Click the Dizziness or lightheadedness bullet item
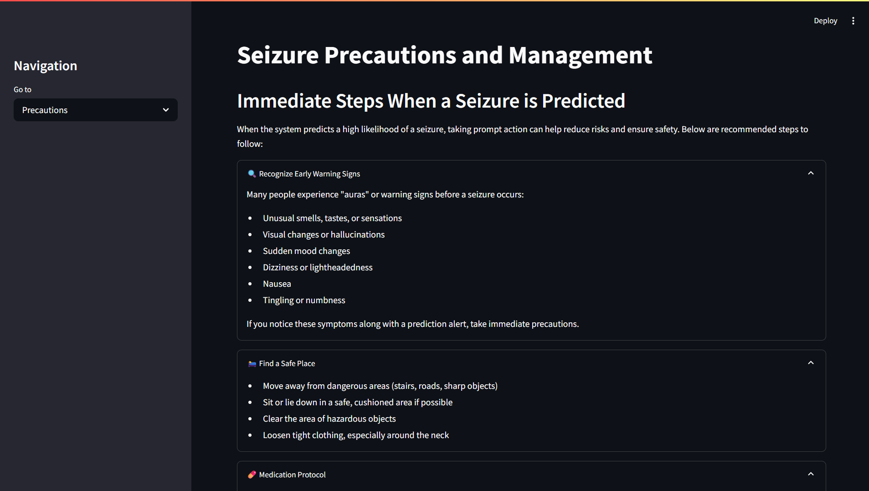This screenshot has width=869, height=491. (318, 267)
